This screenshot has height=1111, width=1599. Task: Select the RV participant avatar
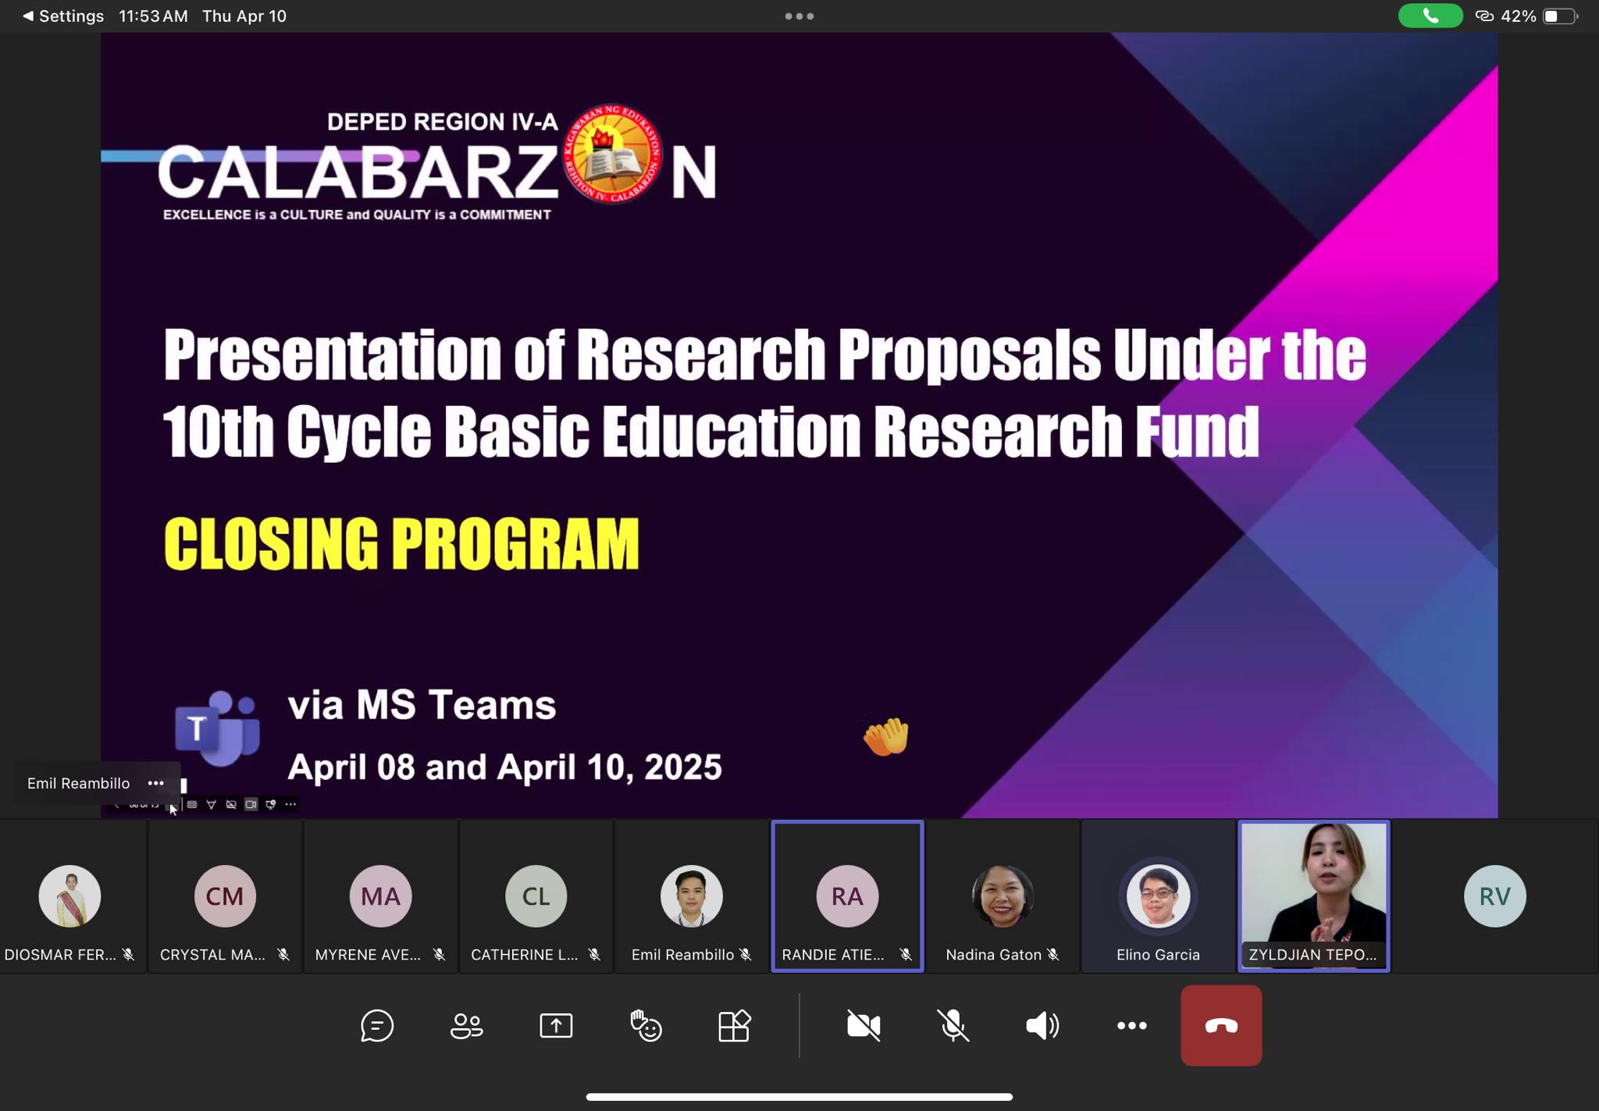(x=1494, y=896)
